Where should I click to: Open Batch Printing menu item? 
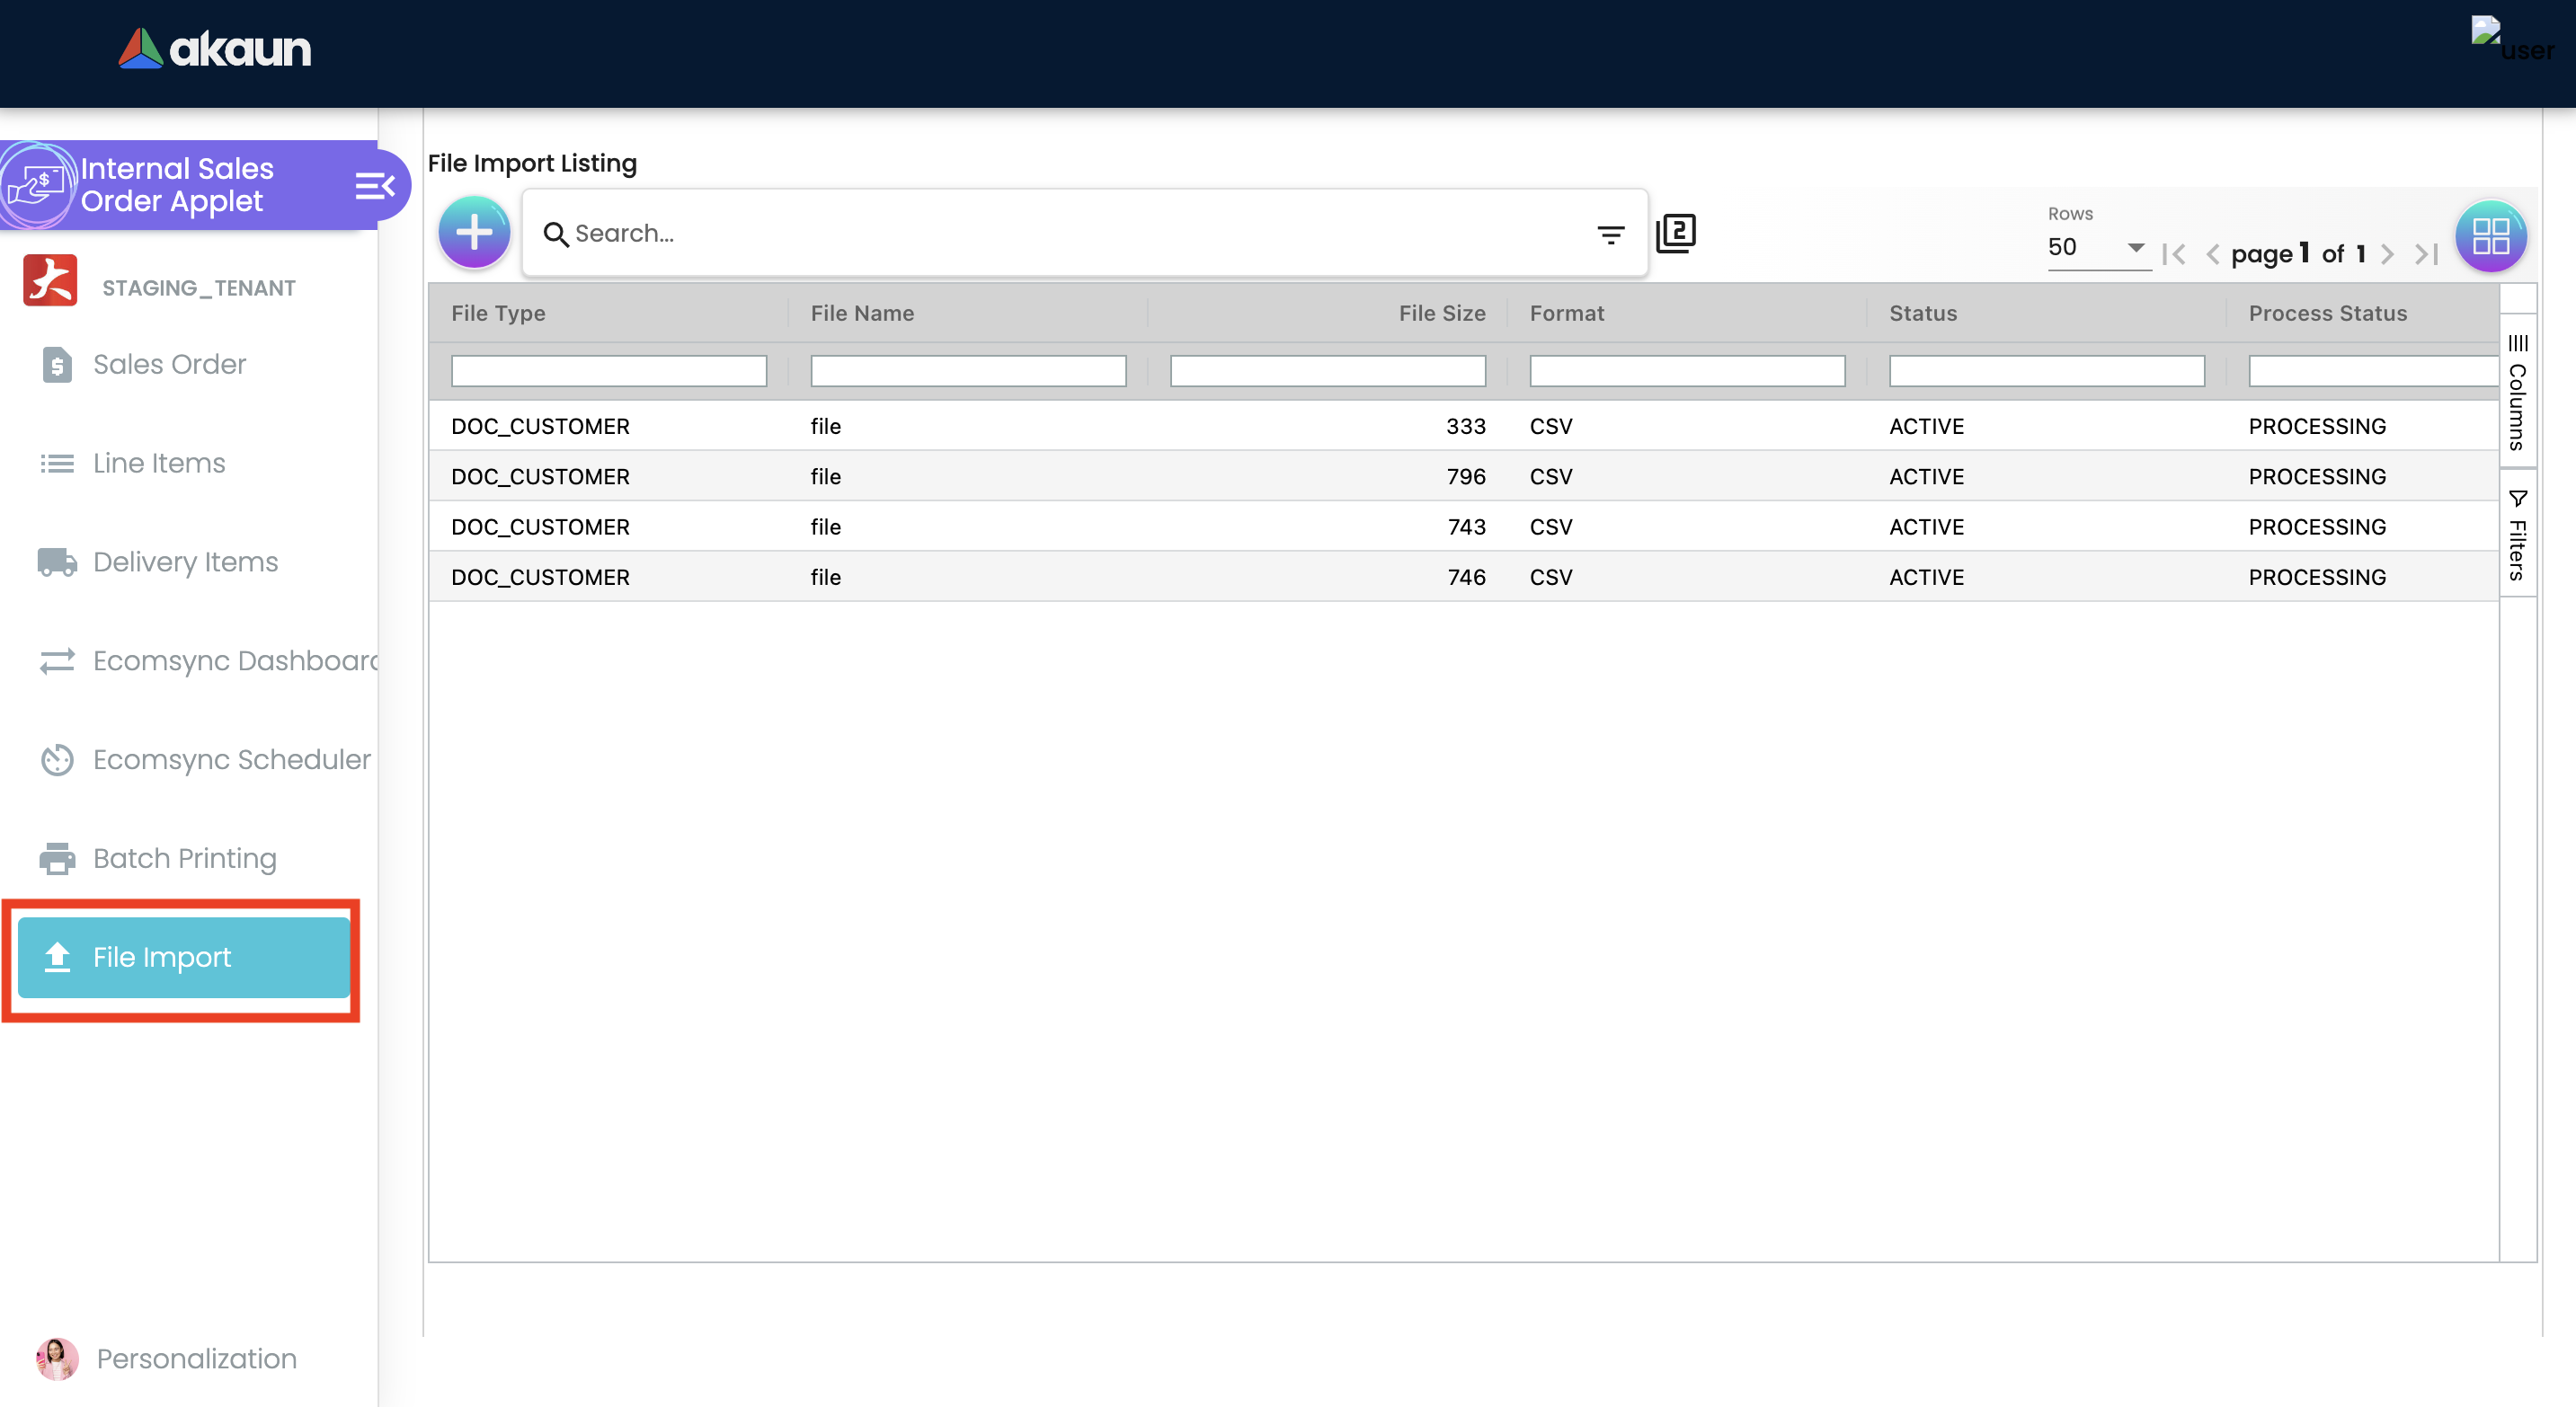tap(184, 858)
